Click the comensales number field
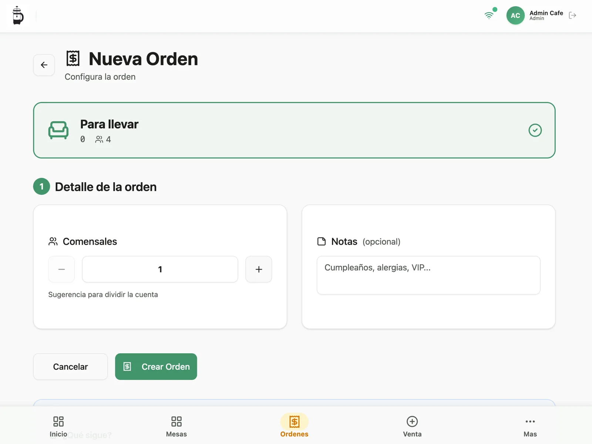The width and height of the screenshot is (592, 444). (x=160, y=269)
